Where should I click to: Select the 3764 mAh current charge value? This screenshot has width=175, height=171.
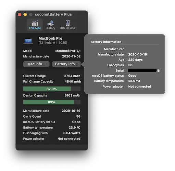click(x=72, y=76)
